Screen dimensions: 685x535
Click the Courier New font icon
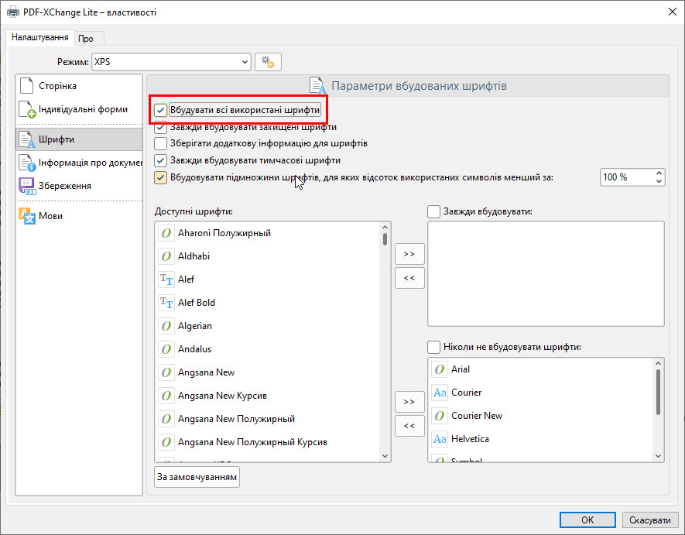point(440,416)
